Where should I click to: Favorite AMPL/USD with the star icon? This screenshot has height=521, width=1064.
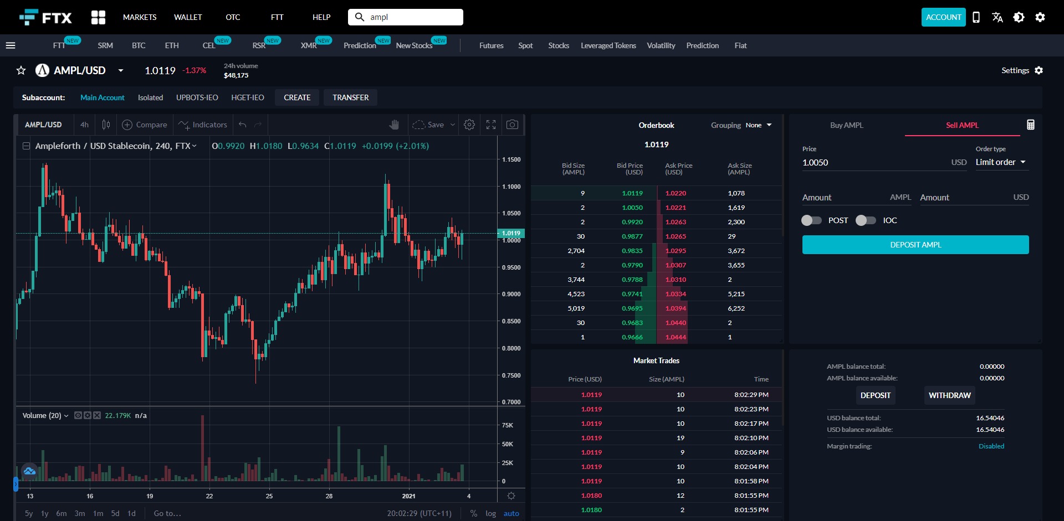click(x=21, y=70)
